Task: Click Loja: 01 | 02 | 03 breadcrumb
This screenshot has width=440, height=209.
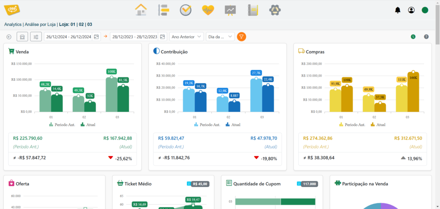Action: [x=76, y=25]
